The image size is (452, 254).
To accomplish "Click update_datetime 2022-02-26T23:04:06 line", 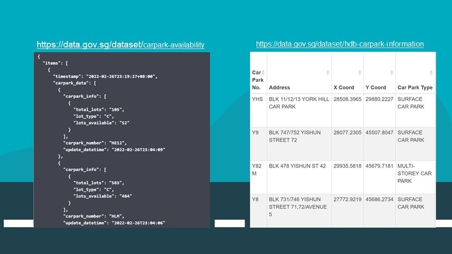I will point(114,223).
